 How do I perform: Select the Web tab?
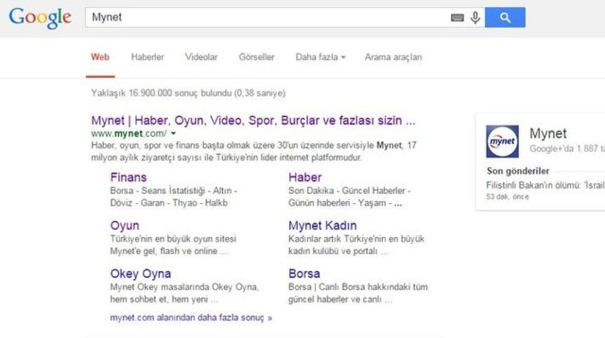tap(101, 57)
